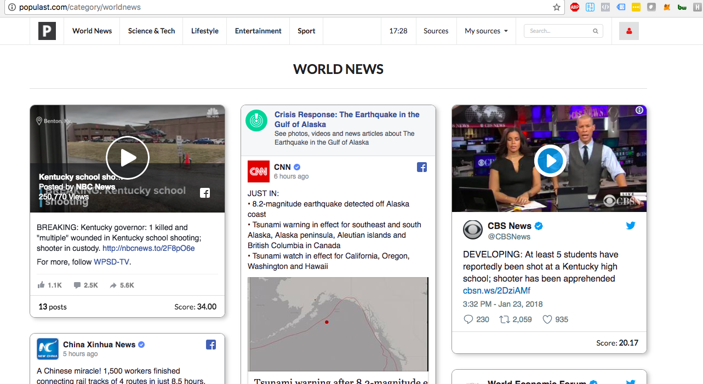Click the CBS eye logo avatar
The height and width of the screenshot is (384, 703).
tap(473, 230)
